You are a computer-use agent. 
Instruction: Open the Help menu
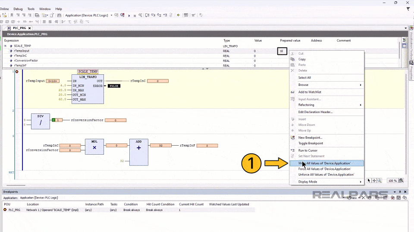point(59,9)
